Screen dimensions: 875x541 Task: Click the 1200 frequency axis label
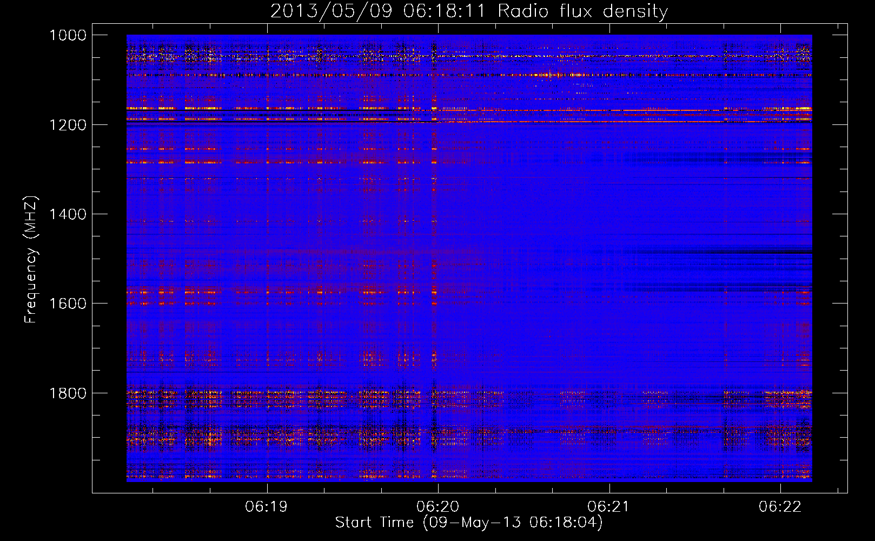click(x=68, y=125)
